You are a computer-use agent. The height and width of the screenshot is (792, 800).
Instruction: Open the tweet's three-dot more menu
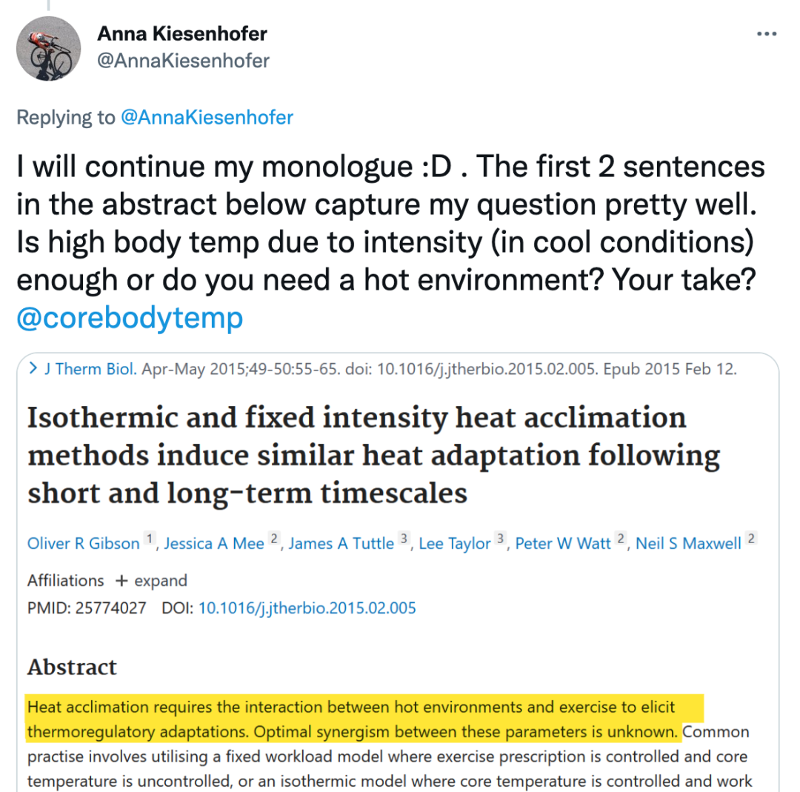[x=765, y=34]
